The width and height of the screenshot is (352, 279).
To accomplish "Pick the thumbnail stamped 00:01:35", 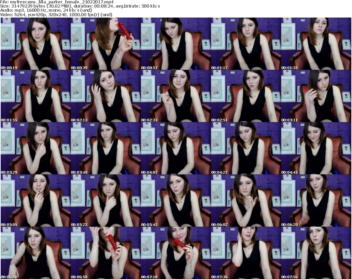I will (x=316, y=44).
